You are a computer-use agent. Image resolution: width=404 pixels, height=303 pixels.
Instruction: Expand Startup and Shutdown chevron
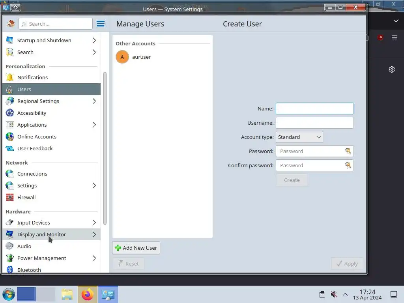tap(94, 40)
